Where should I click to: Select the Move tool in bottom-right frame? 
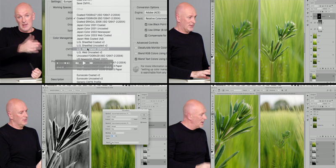coord(213,96)
